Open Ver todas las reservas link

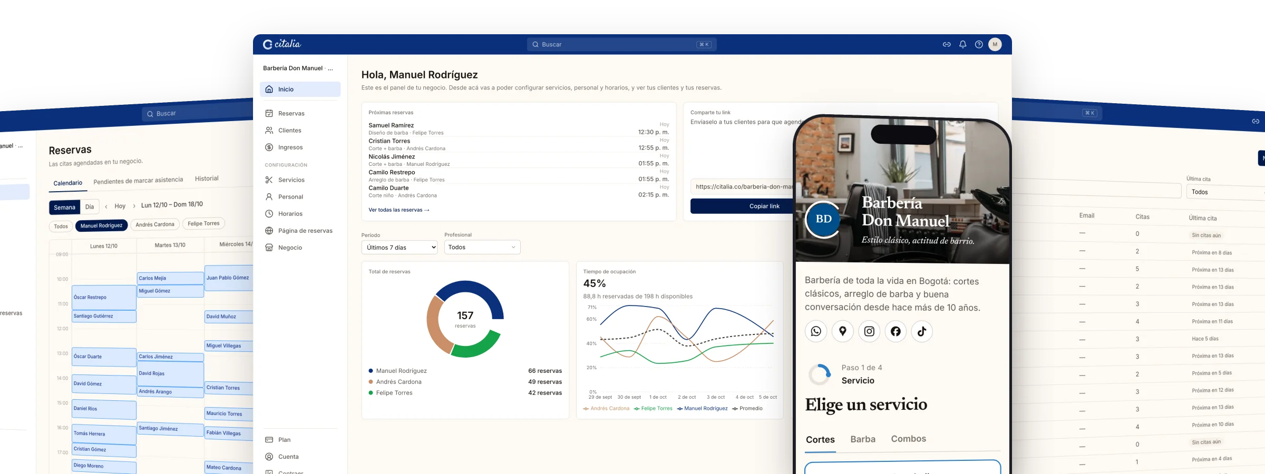click(399, 210)
